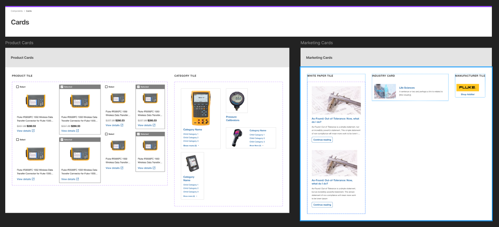Click Continue reading on first white paper card

tap(322, 140)
